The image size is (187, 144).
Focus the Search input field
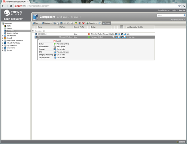pos(170,15)
